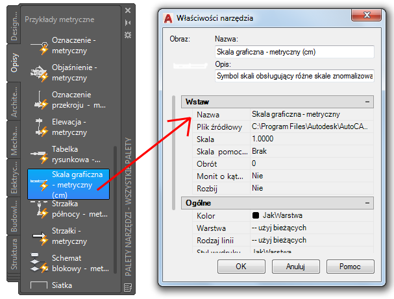The height and width of the screenshot is (299, 394).
Task: Select the Strzałka północy tool icon
Action: coord(40,209)
